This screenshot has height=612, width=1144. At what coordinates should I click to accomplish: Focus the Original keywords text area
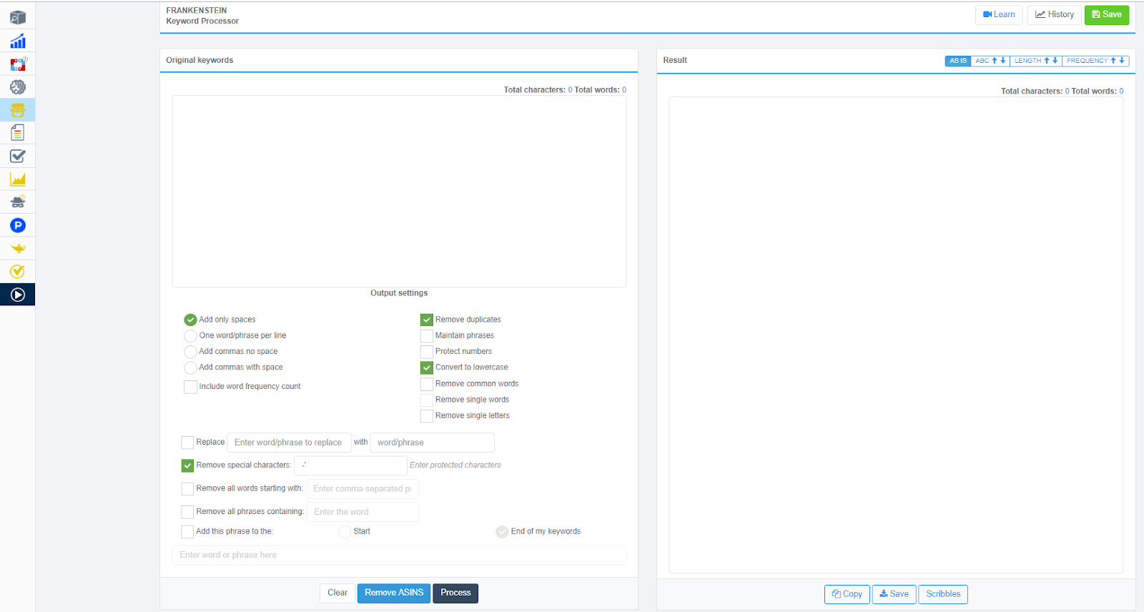pos(399,192)
